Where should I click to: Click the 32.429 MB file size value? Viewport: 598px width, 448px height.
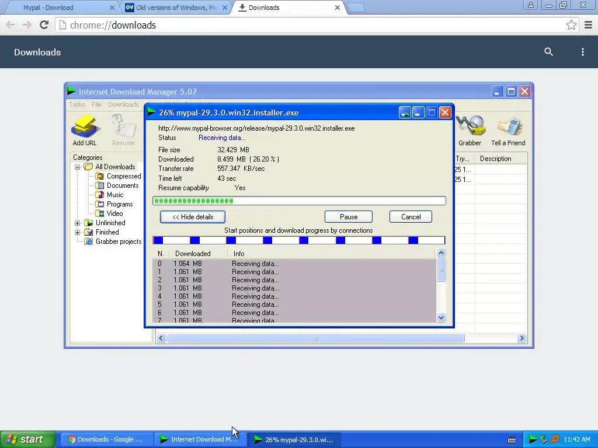pos(233,150)
